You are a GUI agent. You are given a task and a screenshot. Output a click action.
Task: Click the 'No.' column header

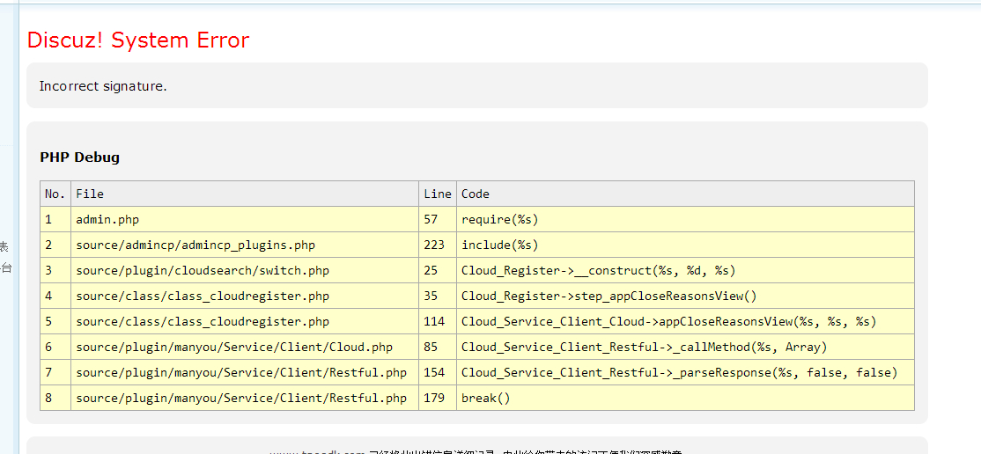click(x=55, y=194)
